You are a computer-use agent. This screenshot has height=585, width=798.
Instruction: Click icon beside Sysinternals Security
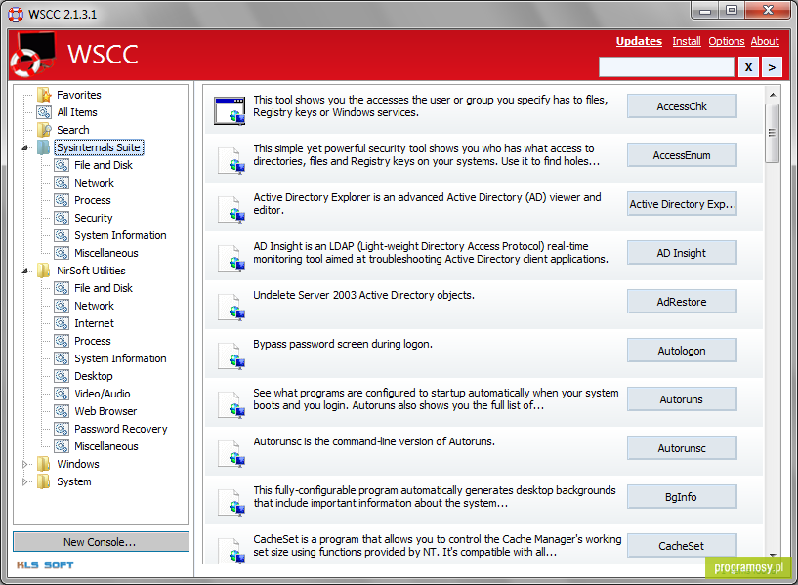click(62, 218)
